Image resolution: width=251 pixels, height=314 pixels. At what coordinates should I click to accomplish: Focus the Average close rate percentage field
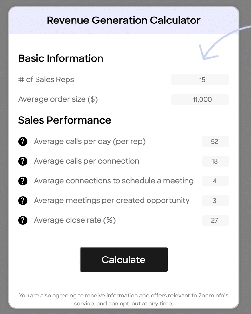coord(215,220)
